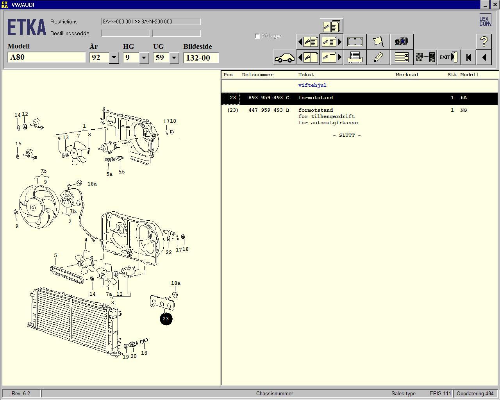Click the flag icon in toolbar
Viewport: 500px width, 400px height.
tap(378, 42)
